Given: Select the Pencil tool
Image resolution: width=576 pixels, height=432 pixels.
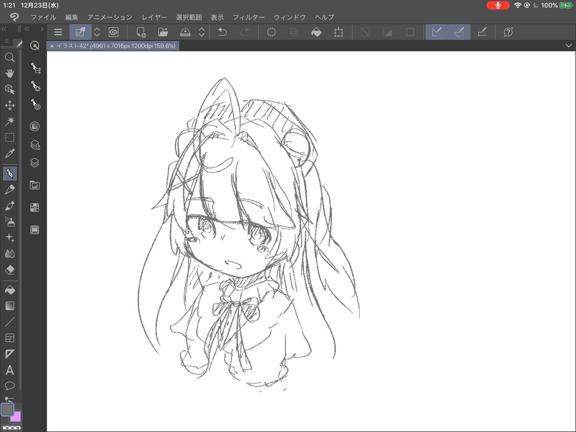Looking at the screenshot, I should [x=10, y=190].
